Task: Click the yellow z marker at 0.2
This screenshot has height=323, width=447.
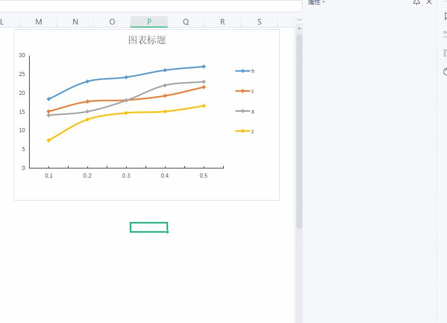Action: pyautogui.click(x=87, y=119)
